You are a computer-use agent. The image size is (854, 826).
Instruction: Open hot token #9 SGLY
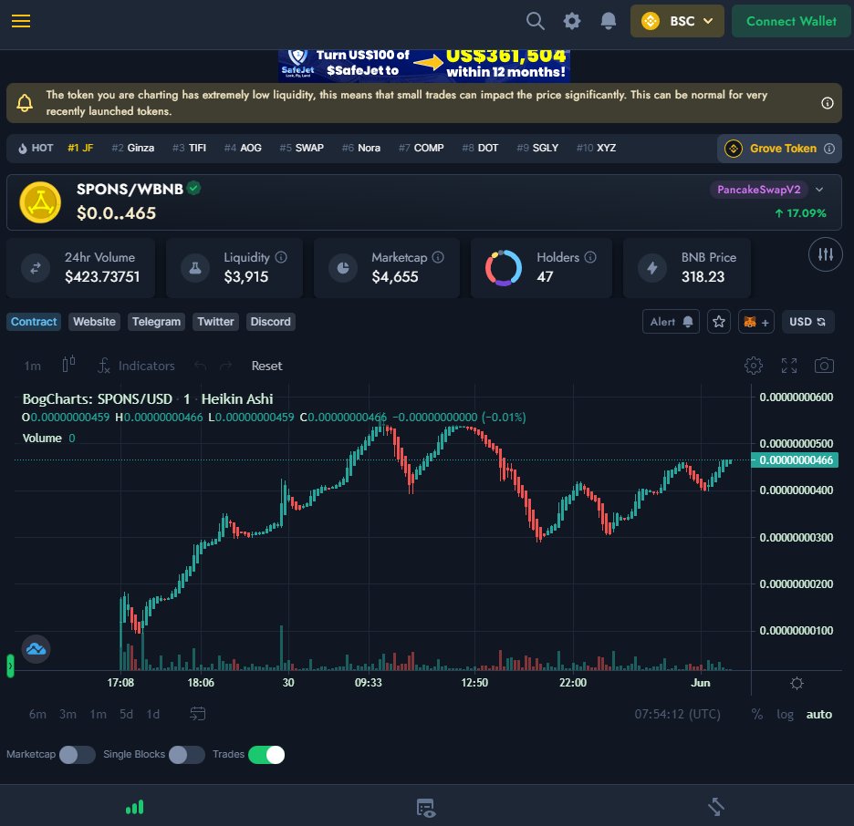click(537, 148)
